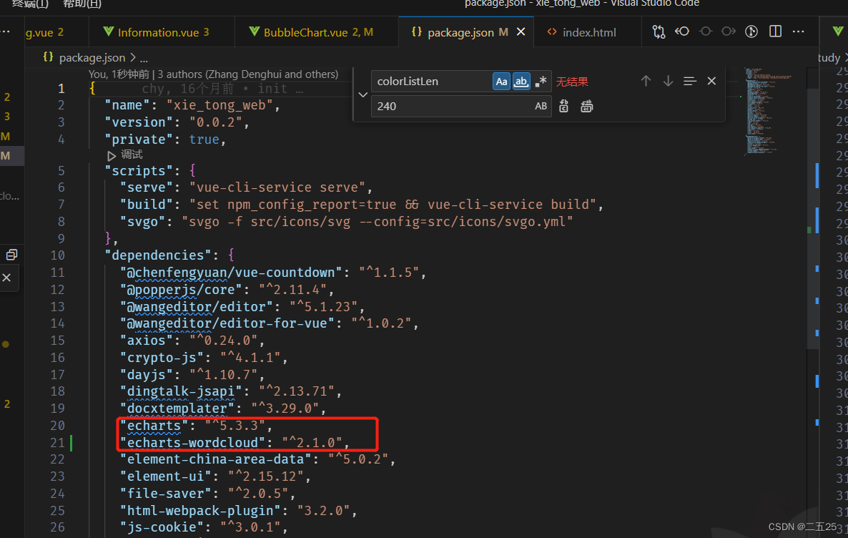Close the find and replace widget
Viewport: 848px width, 538px height.
coord(711,81)
